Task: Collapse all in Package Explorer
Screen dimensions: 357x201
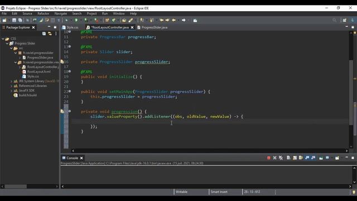Action: [x=44, y=33]
